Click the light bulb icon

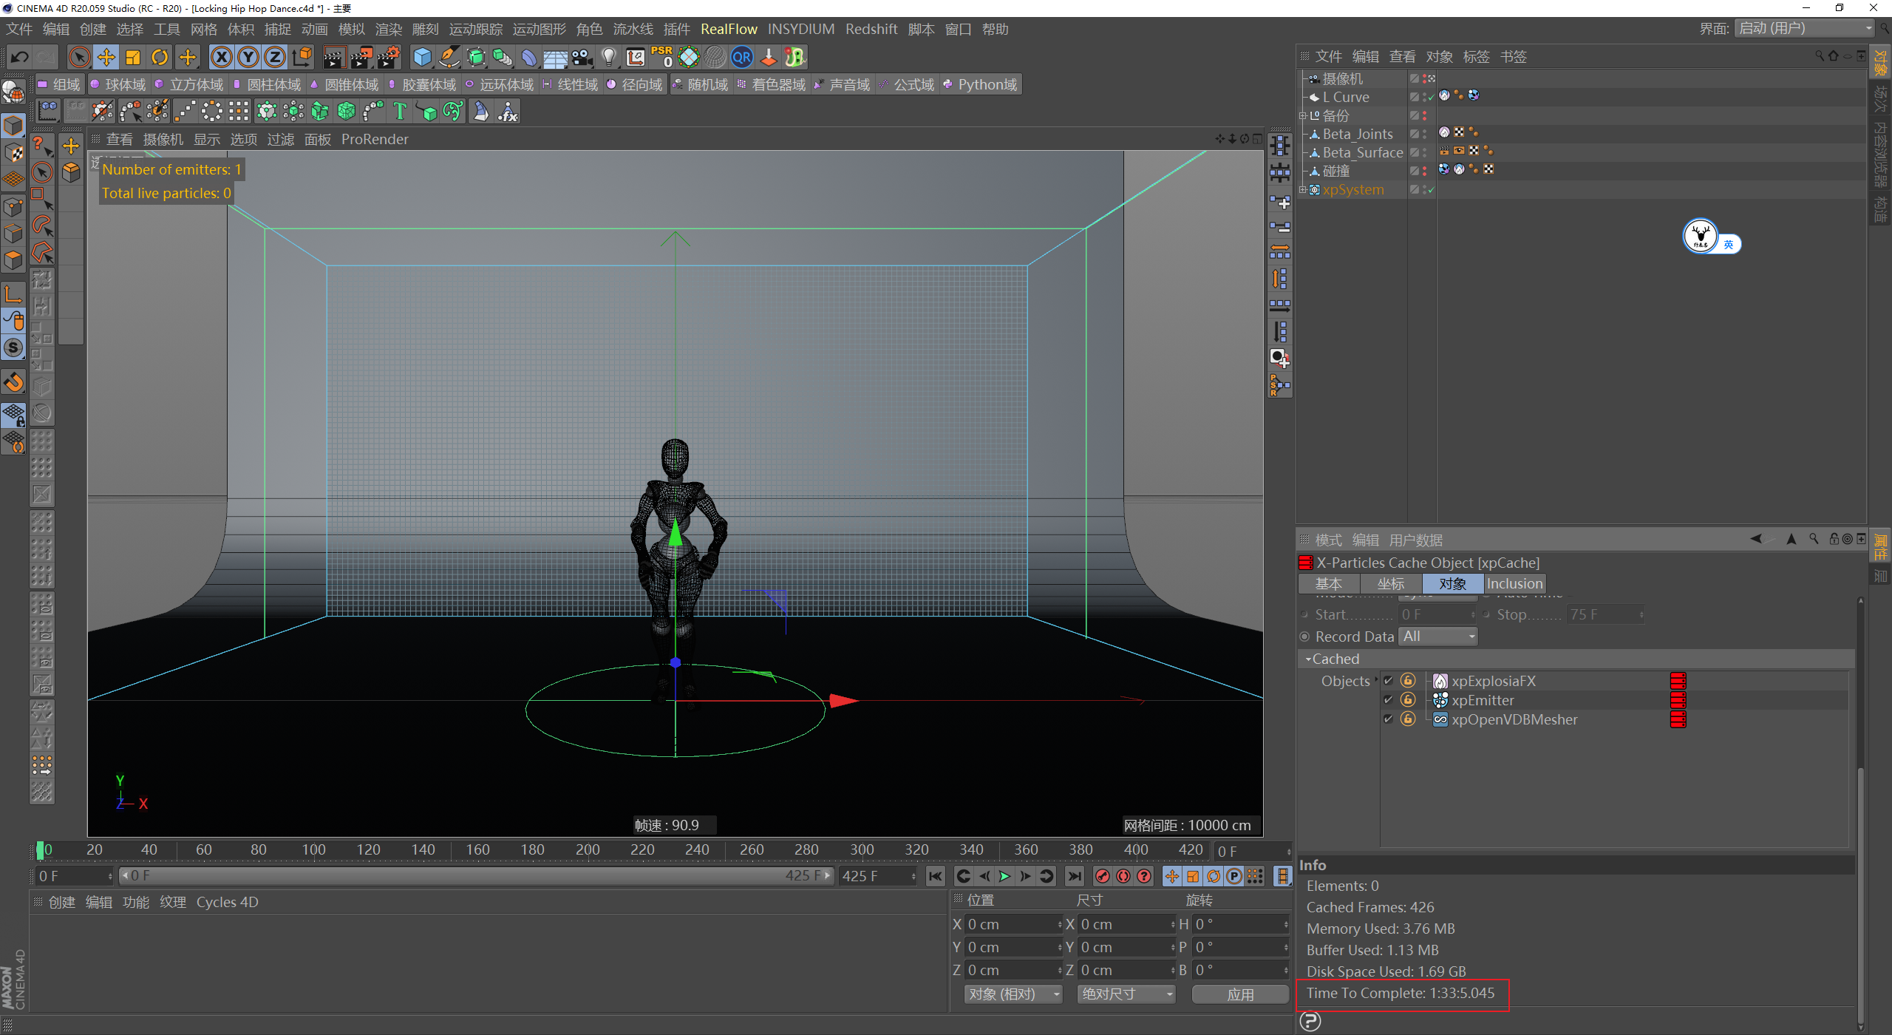(608, 57)
